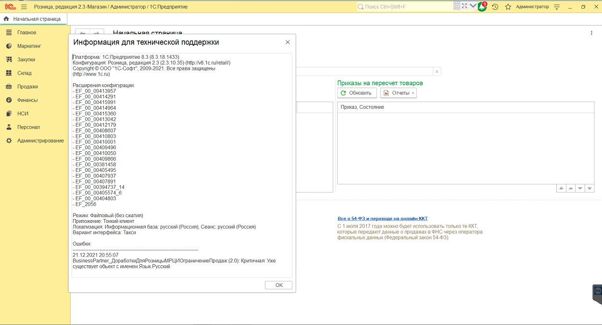The width and height of the screenshot is (602, 325).
Task: Move to first item with double-up arrow
Action: (x=561, y=188)
